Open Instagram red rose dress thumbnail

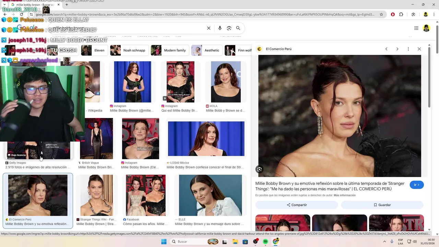pos(132,82)
